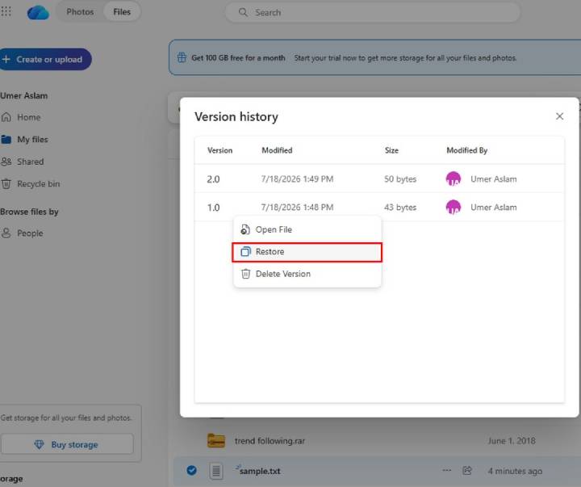
Task: Click the 7/18/2026 1:48 PM date
Action: 297,207
